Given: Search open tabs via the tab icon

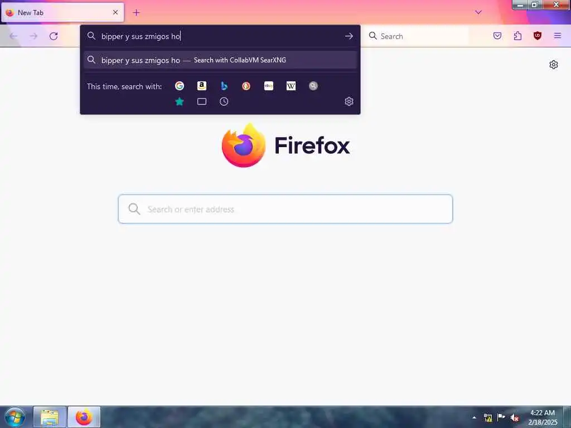Looking at the screenshot, I should (x=202, y=101).
